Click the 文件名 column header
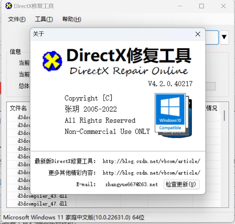235x224 pixels. [18, 108]
